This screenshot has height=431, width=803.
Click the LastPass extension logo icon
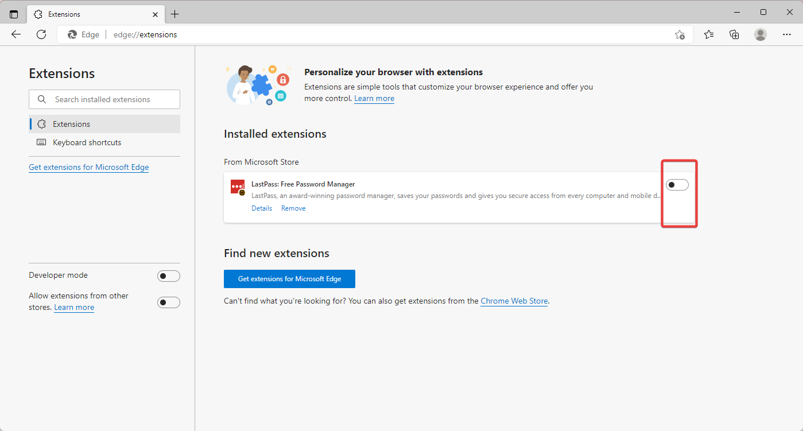pyautogui.click(x=238, y=187)
